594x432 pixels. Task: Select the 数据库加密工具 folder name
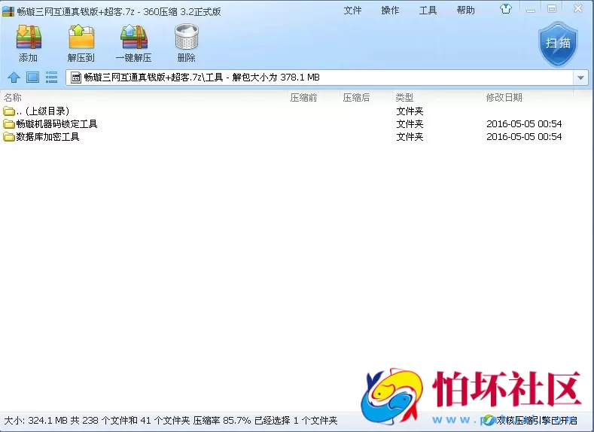(x=47, y=137)
